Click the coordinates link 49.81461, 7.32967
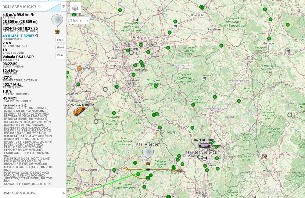The image size is (305, 198). click(18, 36)
